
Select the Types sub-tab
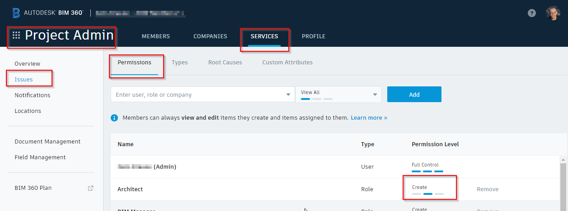[179, 63]
